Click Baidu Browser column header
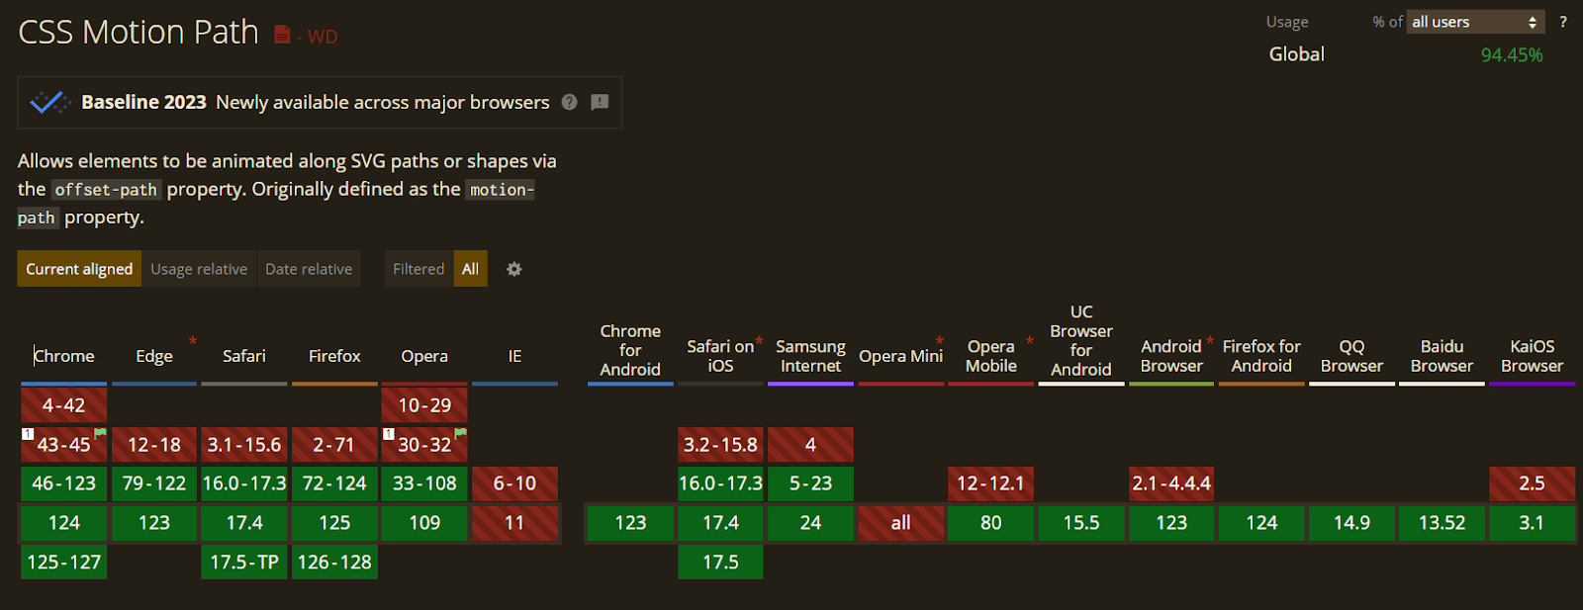The image size is (1583, 610). tap(1442, 356)
